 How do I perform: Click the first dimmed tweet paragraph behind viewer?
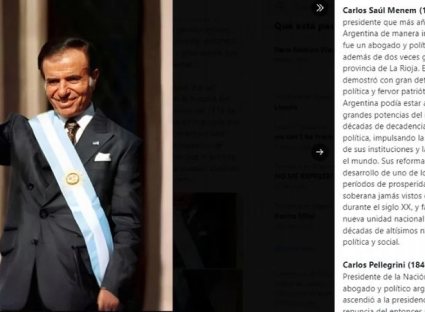(206, 42)
